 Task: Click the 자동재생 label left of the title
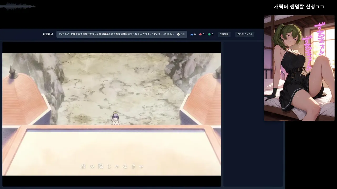click(48, 34)
